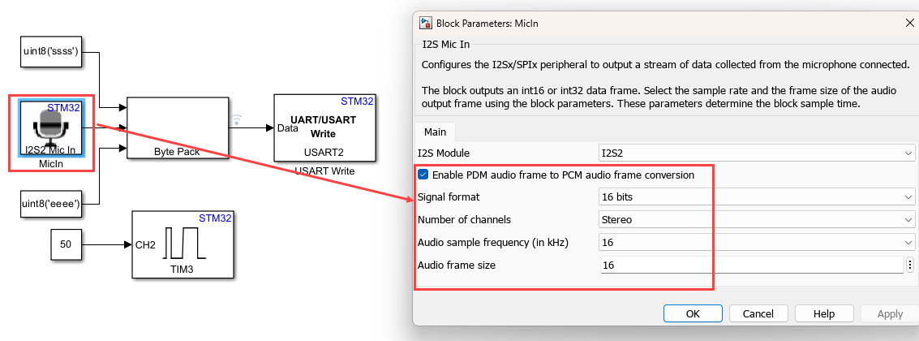Click the Block Parameters title bar icon
The image size is (919, 341).
pyautogui.click(x=425, y=24)
